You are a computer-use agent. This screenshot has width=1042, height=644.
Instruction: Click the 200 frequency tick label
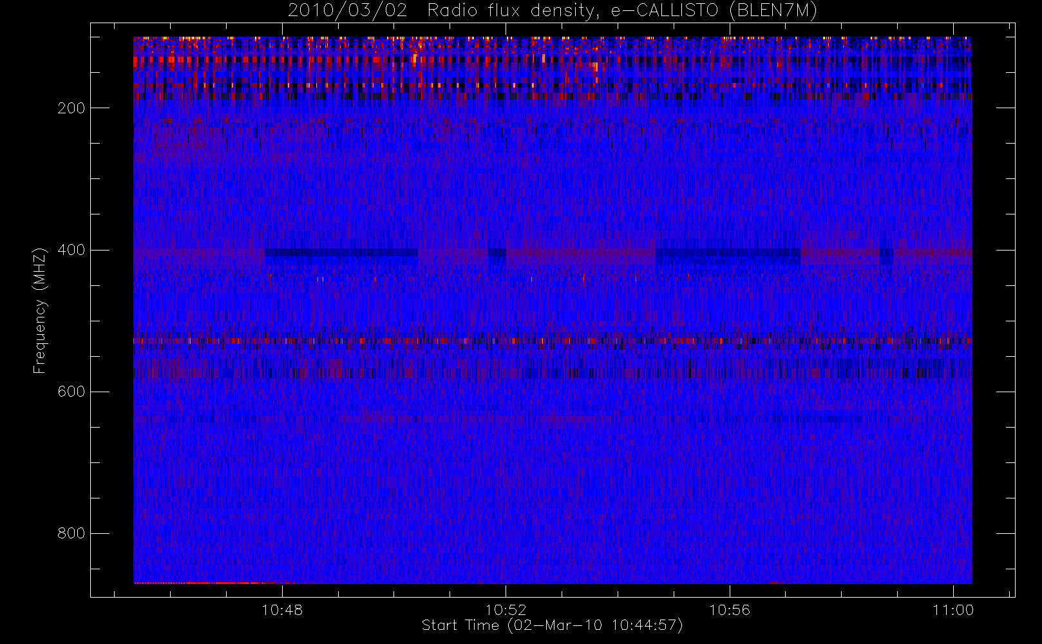coord(71,108)
